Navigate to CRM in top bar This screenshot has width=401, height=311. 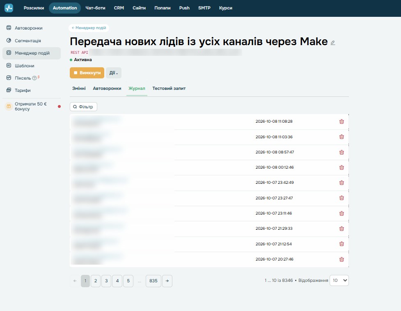coord(119,8)
